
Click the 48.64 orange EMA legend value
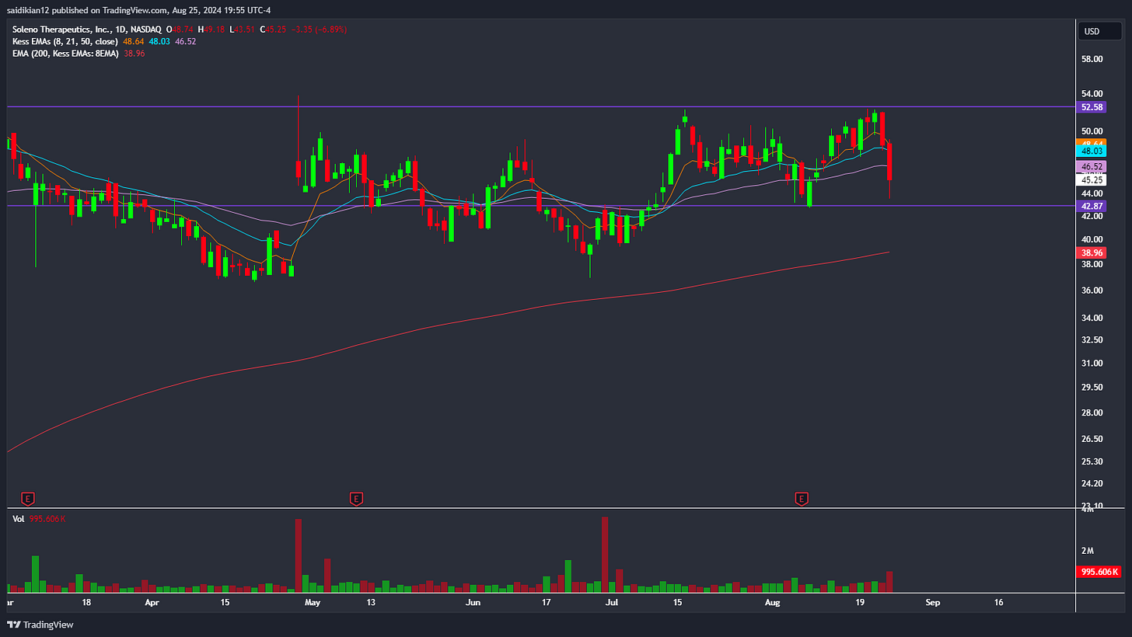click(134, 41)
